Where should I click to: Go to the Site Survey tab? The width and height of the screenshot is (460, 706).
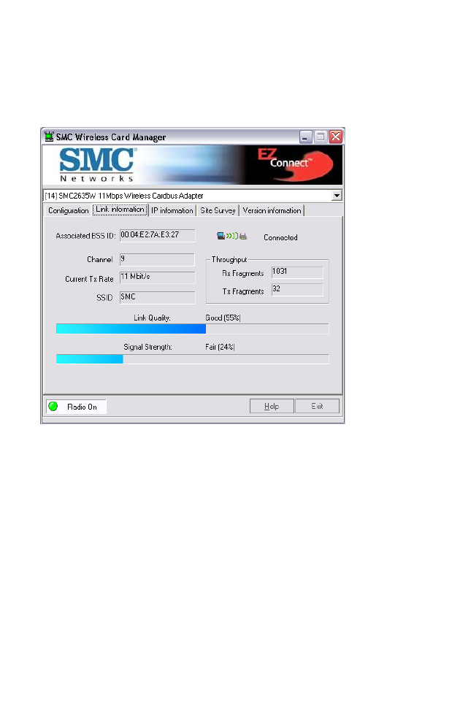[x=218, y=210]
